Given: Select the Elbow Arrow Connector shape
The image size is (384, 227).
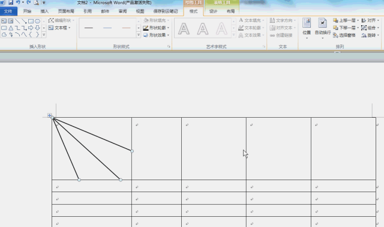Looking at the screenshot, I should (x=24, y=28).
